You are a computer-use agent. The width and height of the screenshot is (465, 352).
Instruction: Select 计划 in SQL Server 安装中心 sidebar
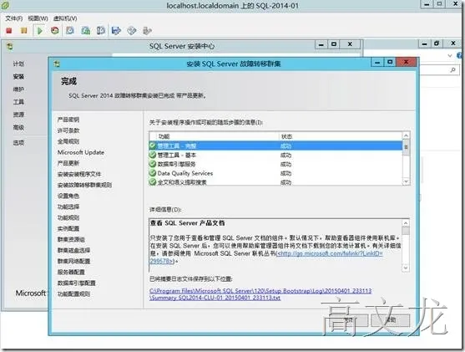pyautogui.click(x=18, y=64)
